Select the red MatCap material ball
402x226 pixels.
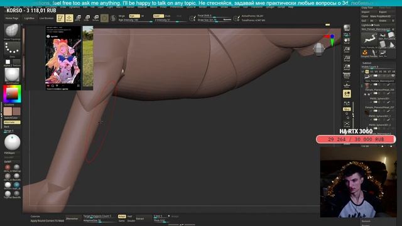click(x=8, y=168)
